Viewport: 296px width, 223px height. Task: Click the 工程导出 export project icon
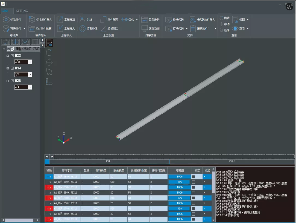(60, 20)
